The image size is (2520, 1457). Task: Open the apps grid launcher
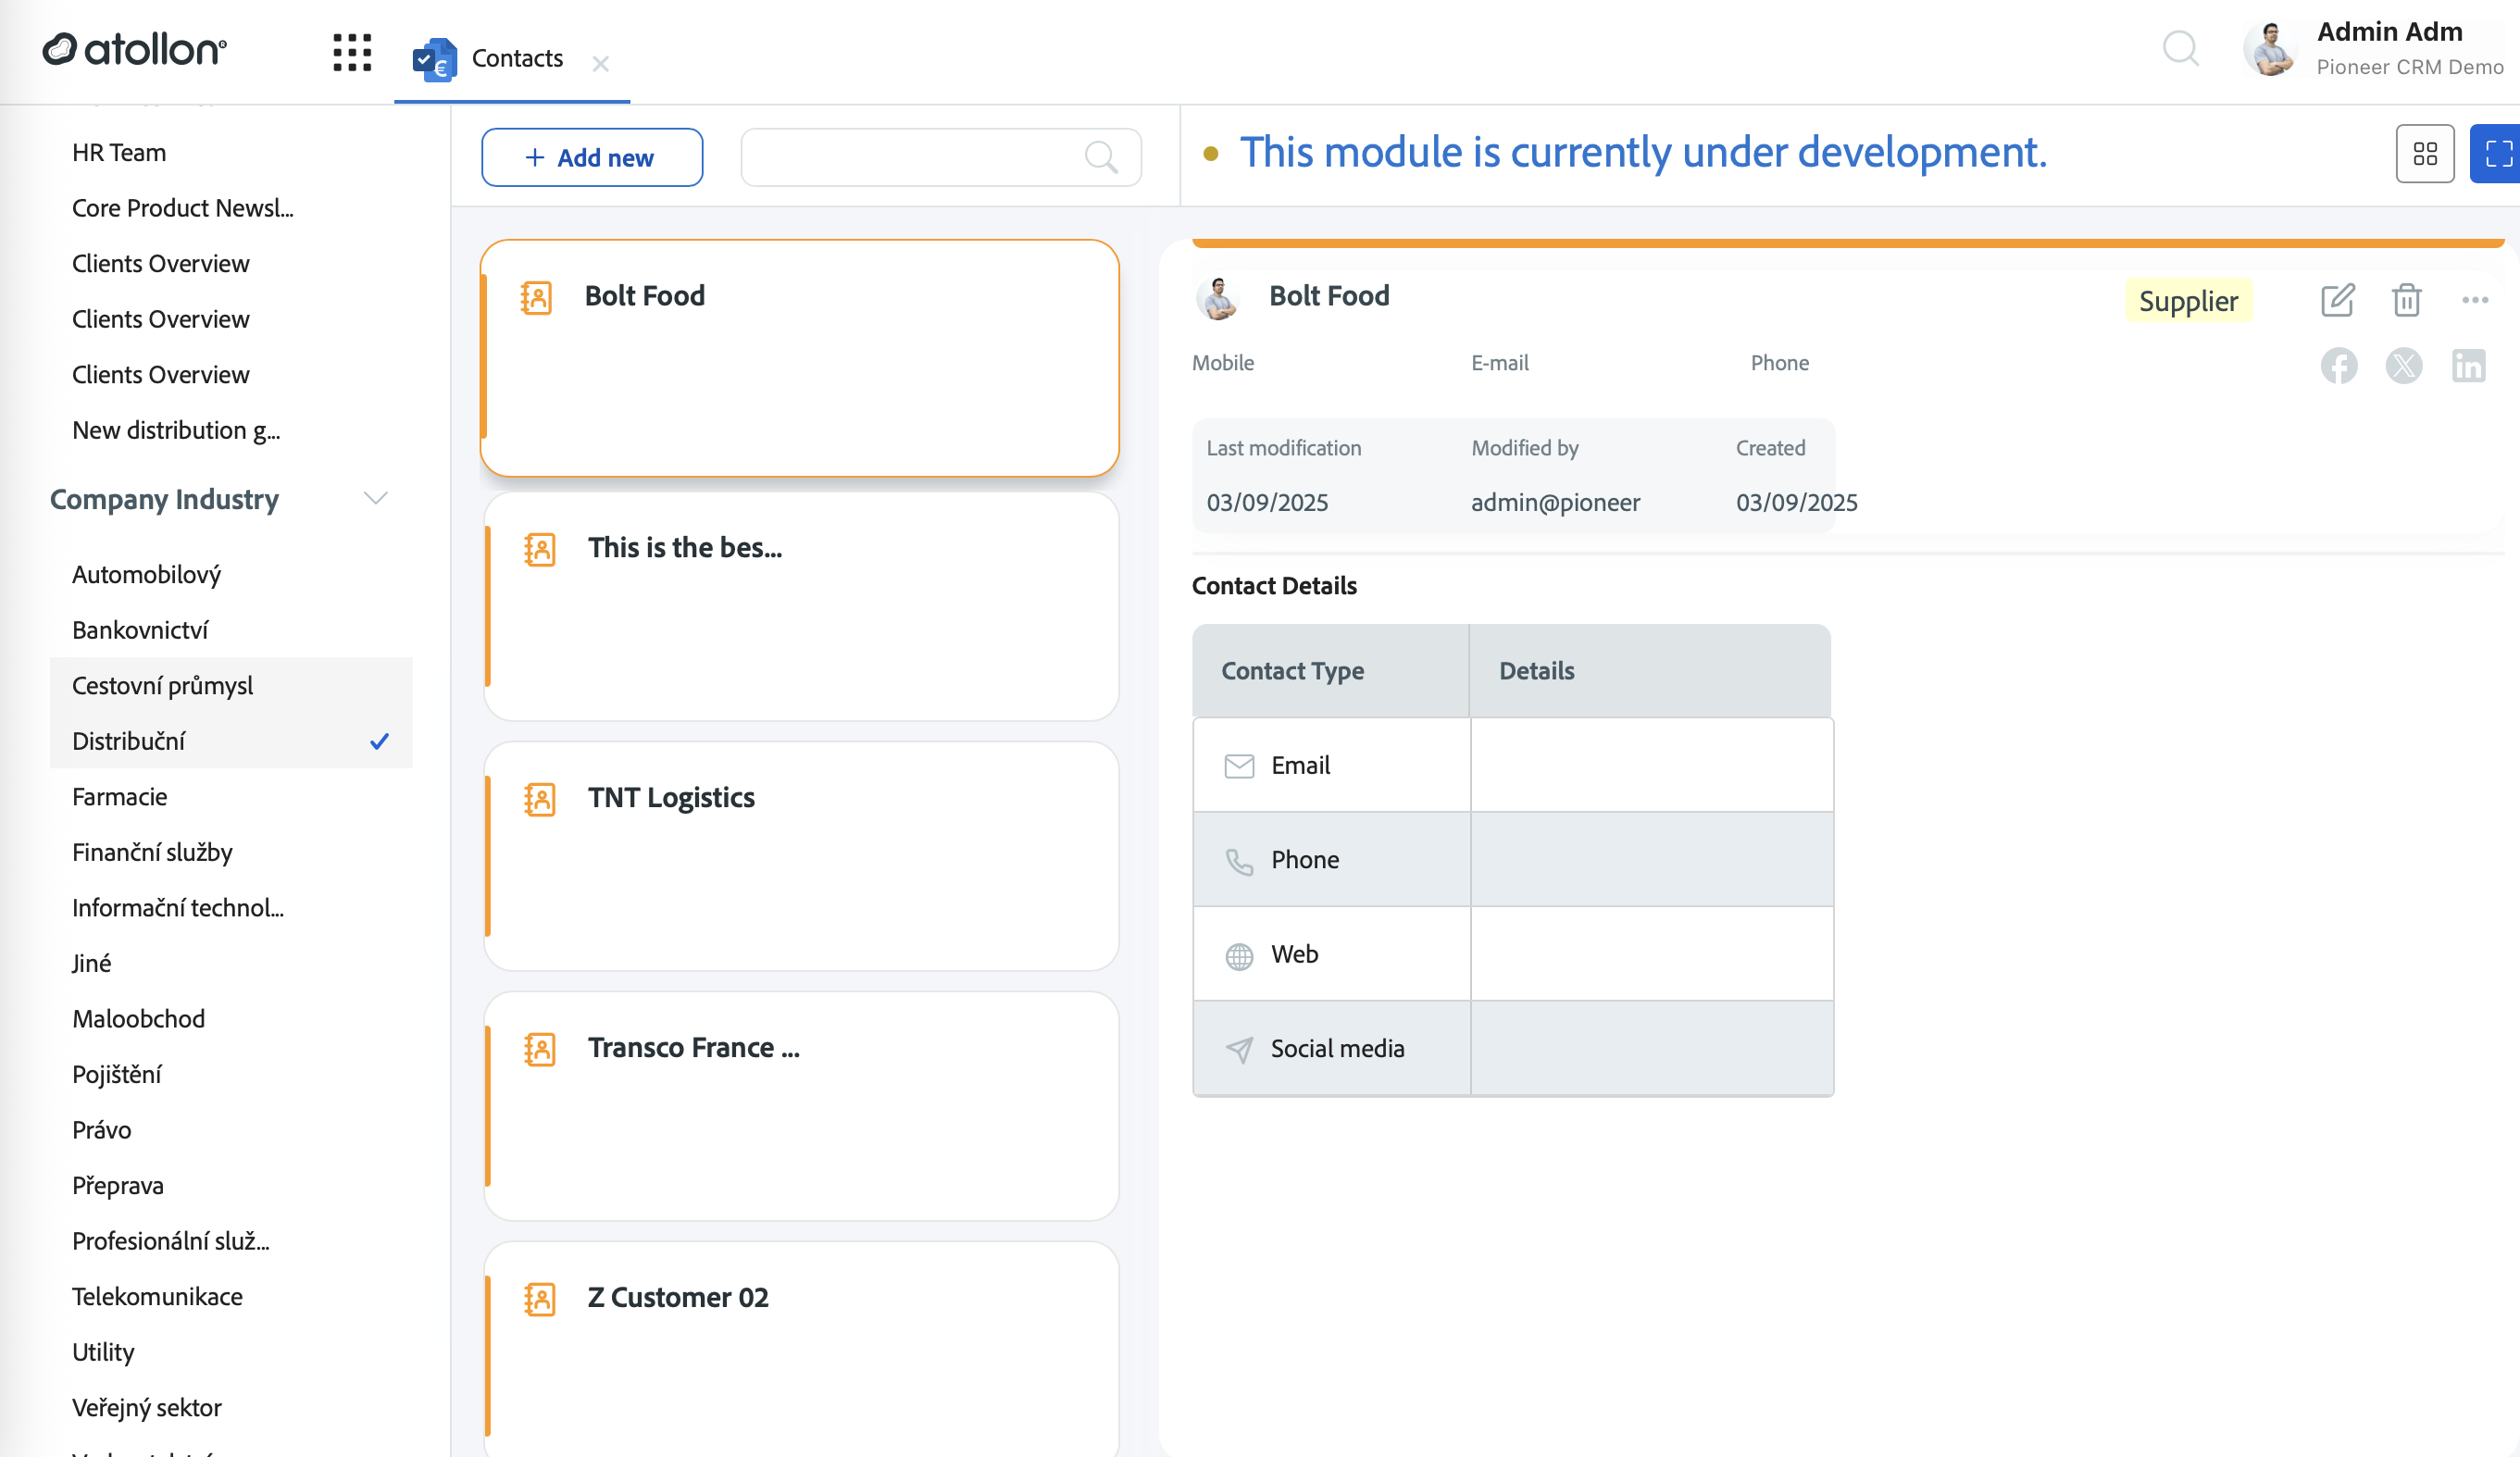click(352, 52)
